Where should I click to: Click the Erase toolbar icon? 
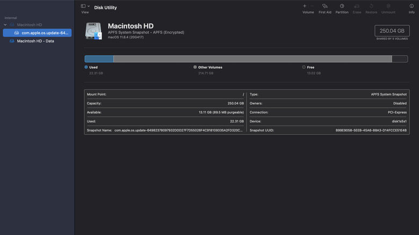pyautogui.click(x=357, y=6)
